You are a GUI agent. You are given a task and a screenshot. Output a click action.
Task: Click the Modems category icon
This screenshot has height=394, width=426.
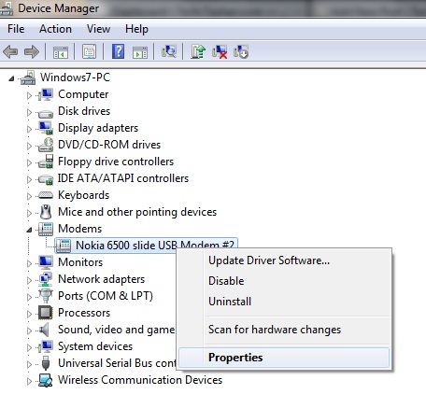click(x=46, y=229)
